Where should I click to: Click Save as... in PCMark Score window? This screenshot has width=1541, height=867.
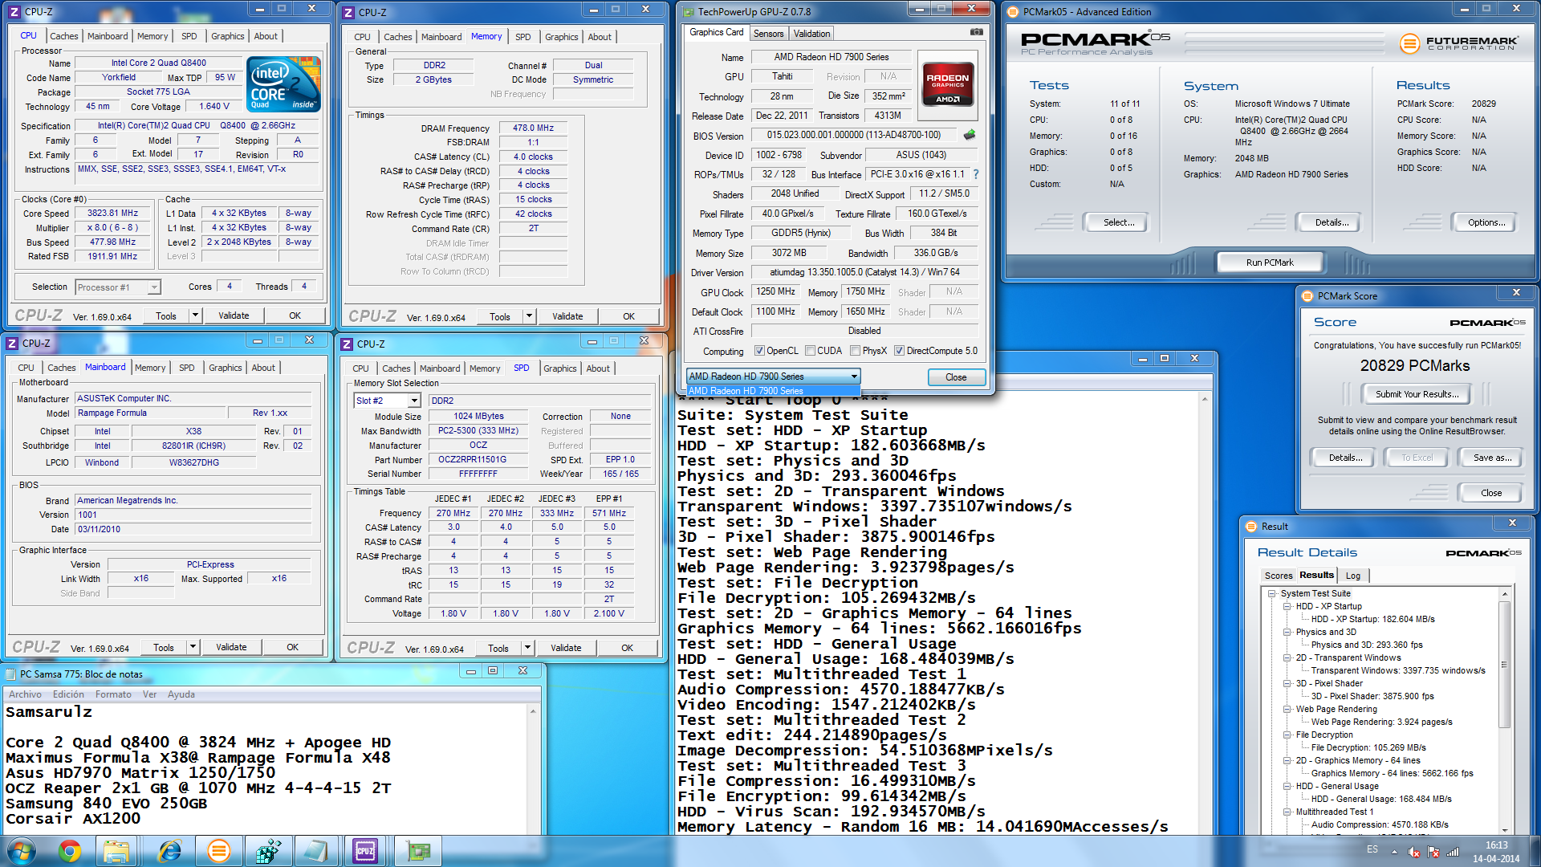tap(1492, 458)
